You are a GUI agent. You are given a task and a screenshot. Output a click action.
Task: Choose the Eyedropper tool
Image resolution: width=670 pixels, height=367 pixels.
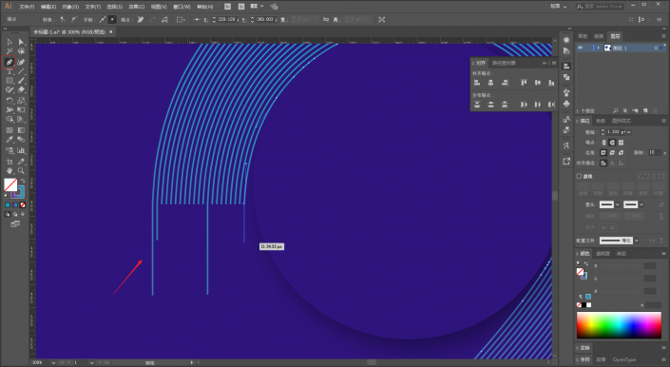(x=10, y=140)
